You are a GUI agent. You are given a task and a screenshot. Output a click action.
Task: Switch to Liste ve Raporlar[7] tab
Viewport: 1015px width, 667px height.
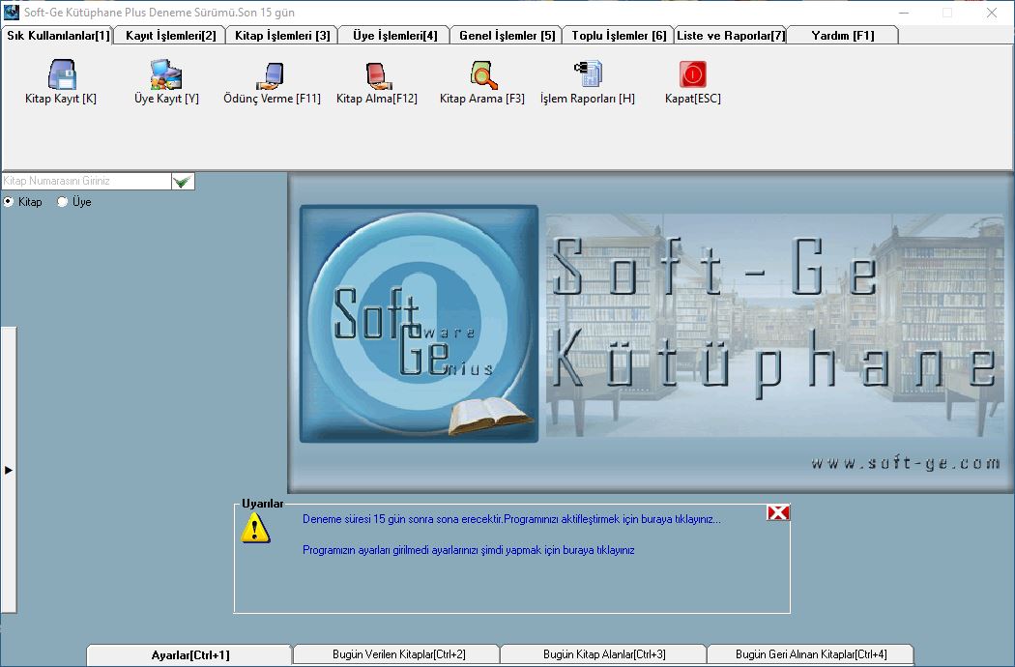click(x=731, y=36)
